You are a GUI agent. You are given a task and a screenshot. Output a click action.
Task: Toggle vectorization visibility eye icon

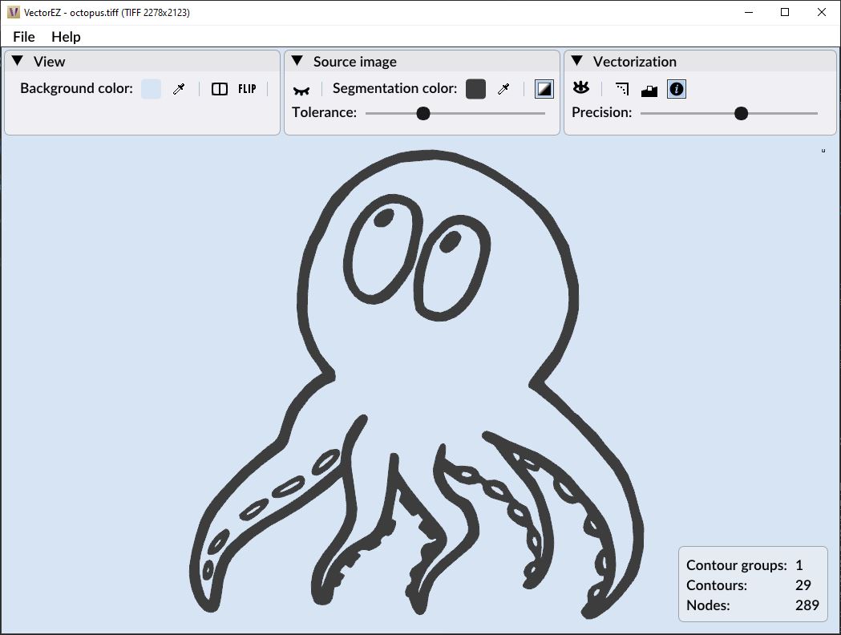click(581, 87)
